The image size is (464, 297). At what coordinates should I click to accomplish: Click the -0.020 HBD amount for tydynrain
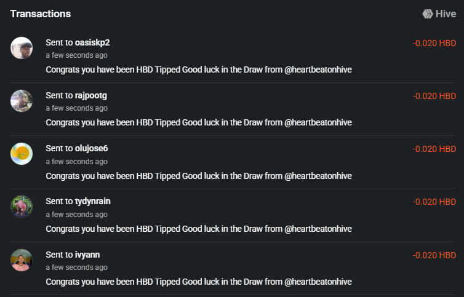point(434,202)
